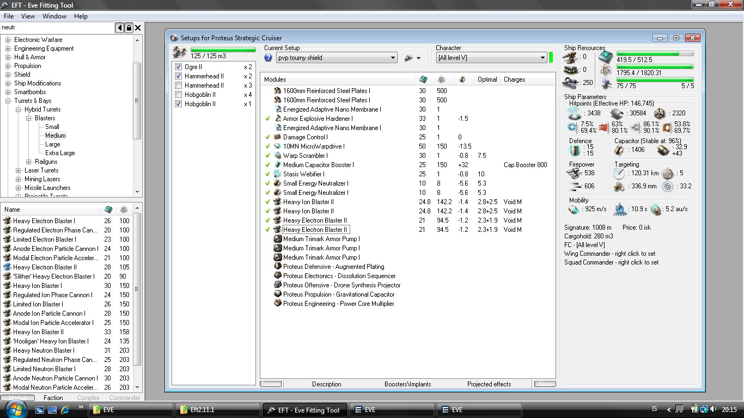Open Internet Explorer from the taskbar
The image size is (744, 418).
pos(65,410)
